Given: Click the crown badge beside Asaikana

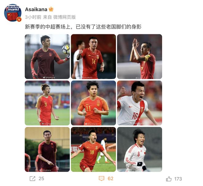Looking at the screenshot, I should click(51, 9).
